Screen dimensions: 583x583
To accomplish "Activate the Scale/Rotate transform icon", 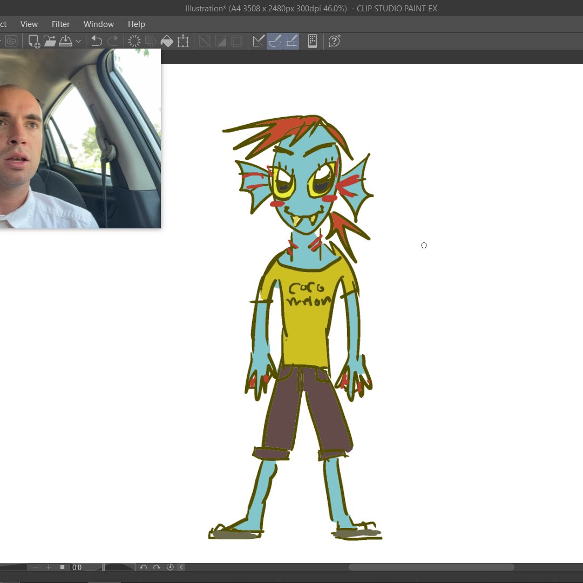I will (183, 41).
